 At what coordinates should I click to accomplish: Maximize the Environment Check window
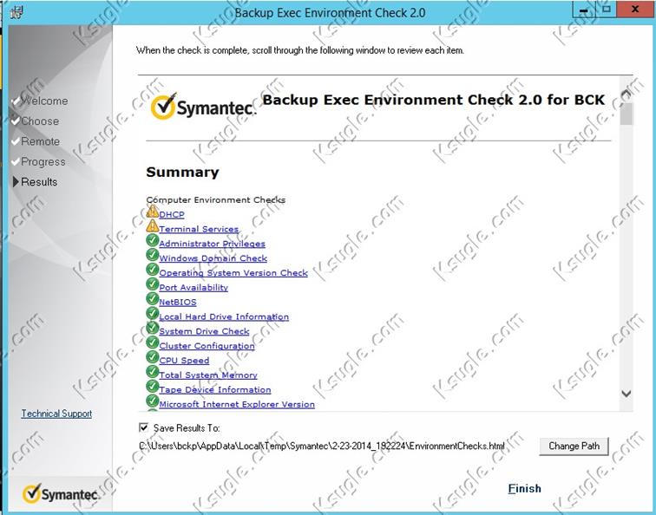pos(607,10)
